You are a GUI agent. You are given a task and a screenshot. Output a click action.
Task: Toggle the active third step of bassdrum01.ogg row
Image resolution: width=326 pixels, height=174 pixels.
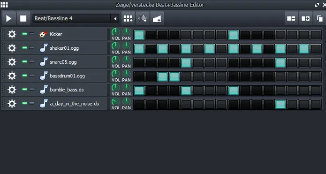(x=163, y=76)
